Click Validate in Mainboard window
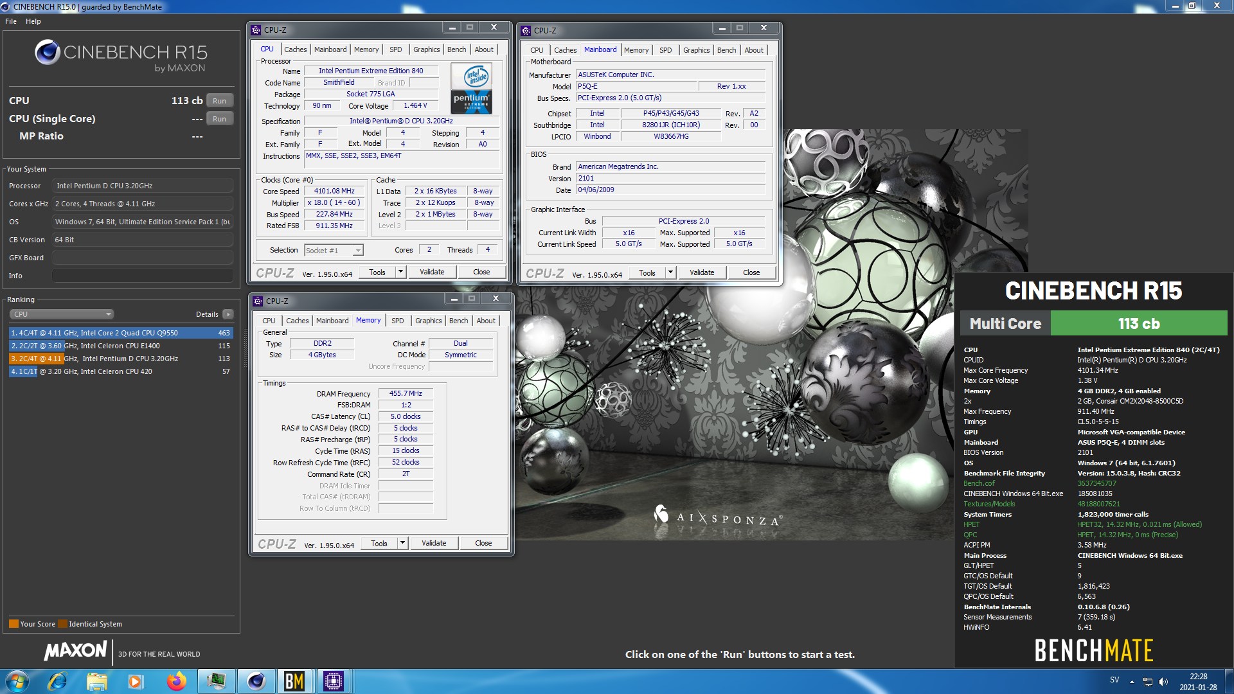 pos(702,273)
